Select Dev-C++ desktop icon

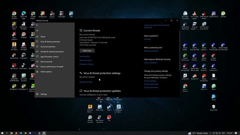[204, 87]
